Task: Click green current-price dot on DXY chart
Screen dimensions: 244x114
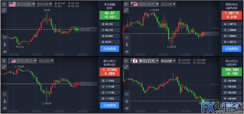Action: [77, 29]
